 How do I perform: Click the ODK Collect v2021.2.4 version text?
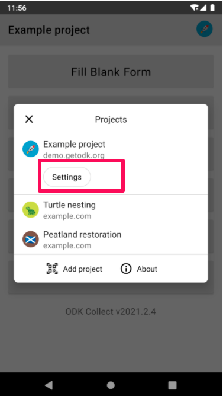tap(111, 312)
